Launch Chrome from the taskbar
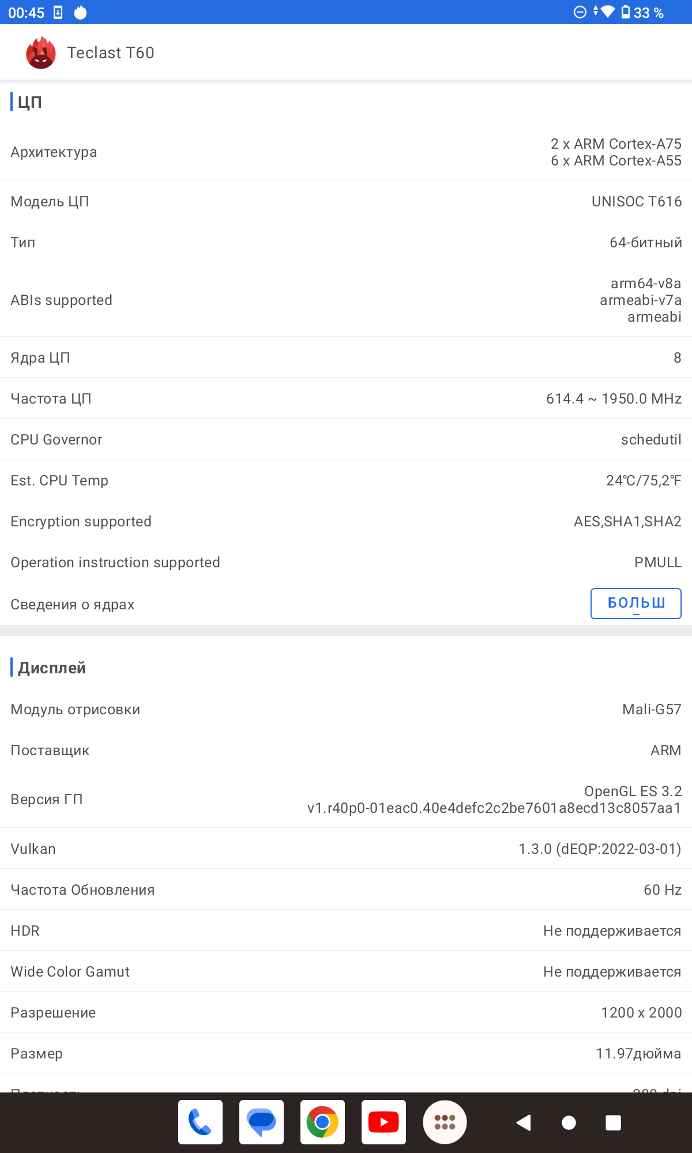The height and width of the screenshot is (1153, 692). 322,1122
